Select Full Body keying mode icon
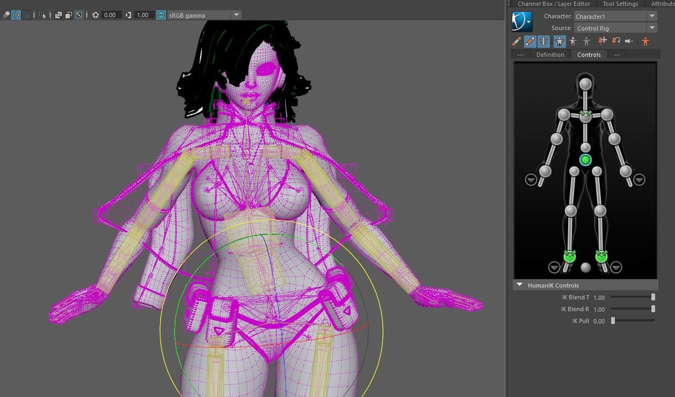The height and width of the screenshot is (397, 675). (560, 41)
